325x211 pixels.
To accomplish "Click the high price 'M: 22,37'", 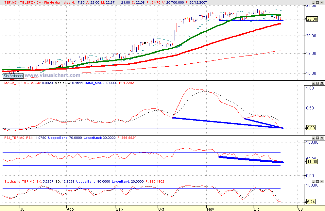I will 108,3.
